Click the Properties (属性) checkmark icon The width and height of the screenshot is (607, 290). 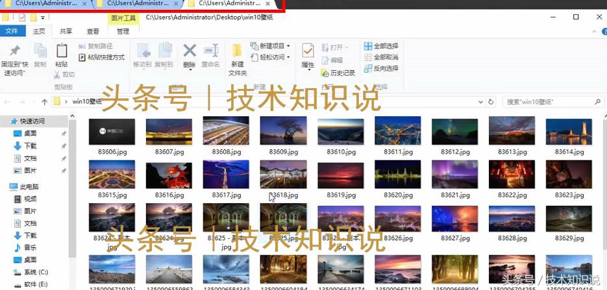308,51
